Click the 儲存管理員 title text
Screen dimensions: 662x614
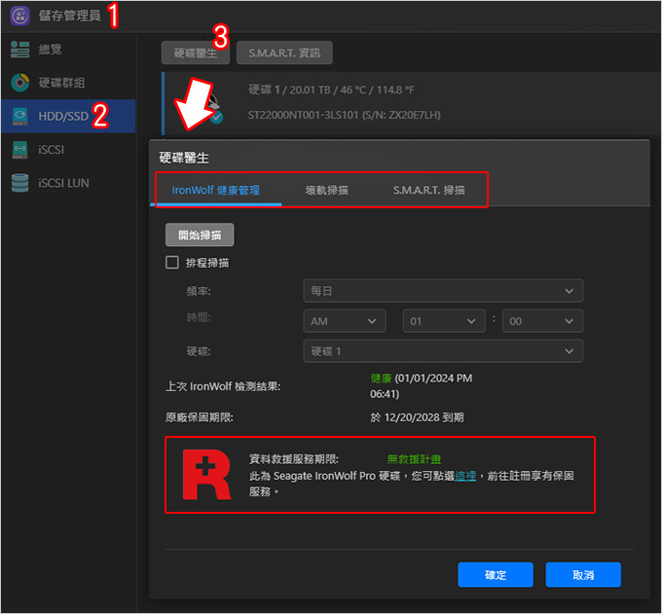point(70,16)
